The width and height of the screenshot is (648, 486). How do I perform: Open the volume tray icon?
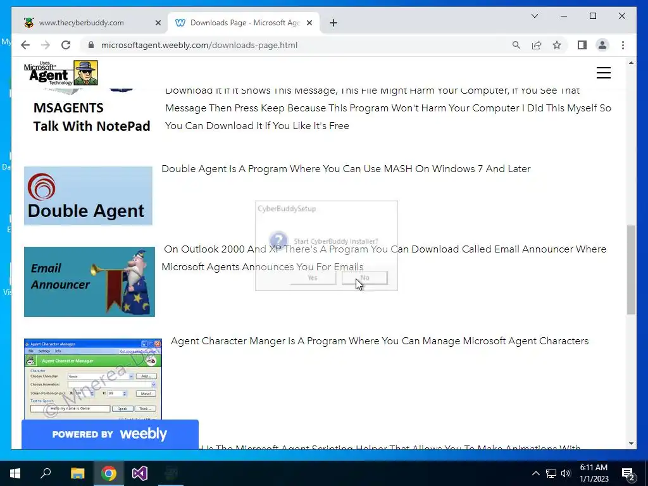pyautogui.click(x=566, y=473)
